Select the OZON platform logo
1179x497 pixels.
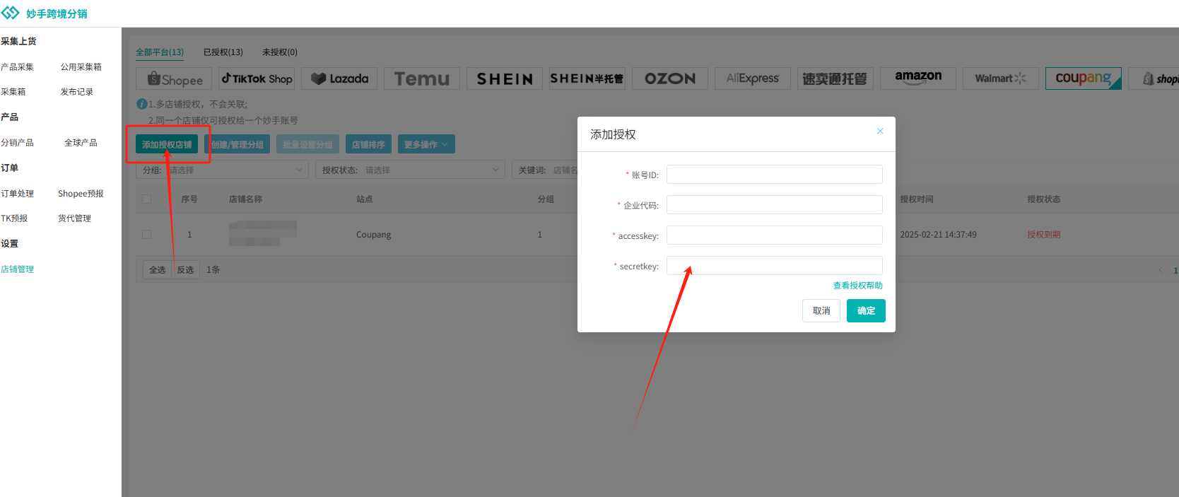670,78
